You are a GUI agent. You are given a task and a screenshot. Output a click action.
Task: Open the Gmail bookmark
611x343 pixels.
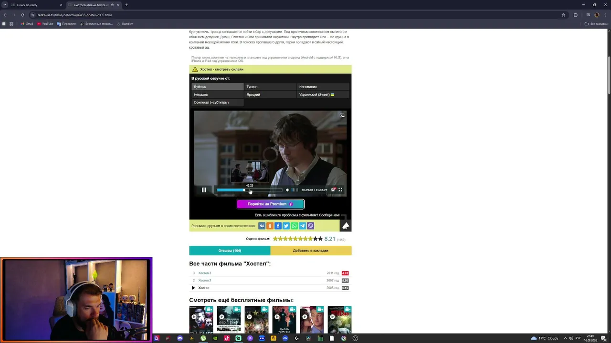click(x=27, y=24)
